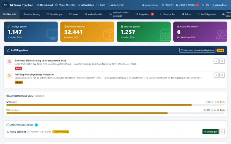
Task: Click the red box icon for Einheiten-Zielerreichung
Action: tap(9, 62)
